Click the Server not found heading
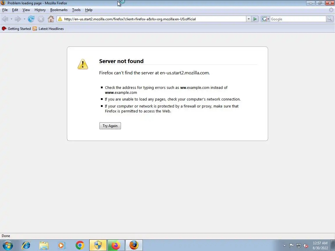This screenshot has height=251, width=335. pyautogui.click(x=121, y=61)
